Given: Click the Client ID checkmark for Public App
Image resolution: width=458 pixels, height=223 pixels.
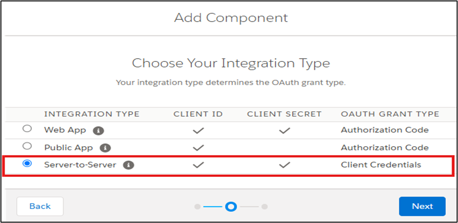Looking at the screenshot, I should pyautogui.click(x=198, y=148).
